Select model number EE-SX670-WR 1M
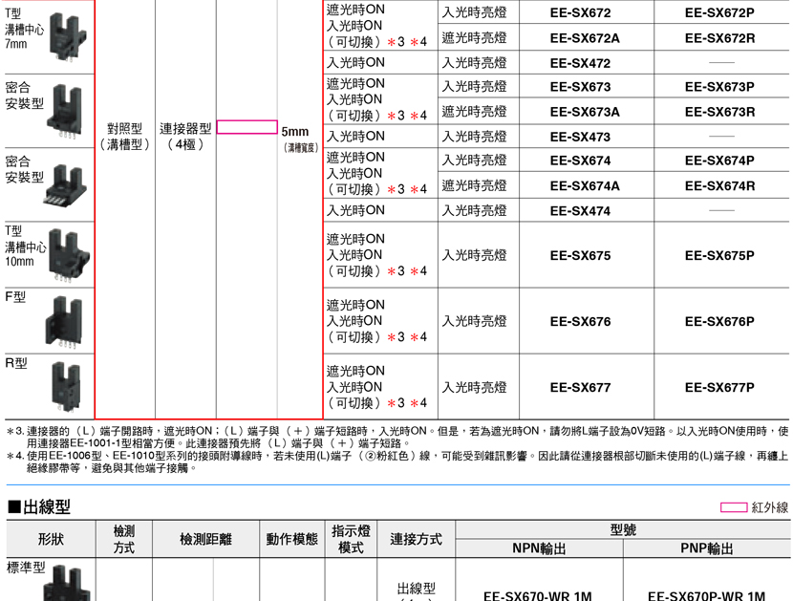793x601 pixels. (538, 595)
